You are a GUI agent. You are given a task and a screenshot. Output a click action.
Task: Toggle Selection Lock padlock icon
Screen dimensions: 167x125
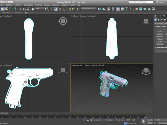point(88,120)
